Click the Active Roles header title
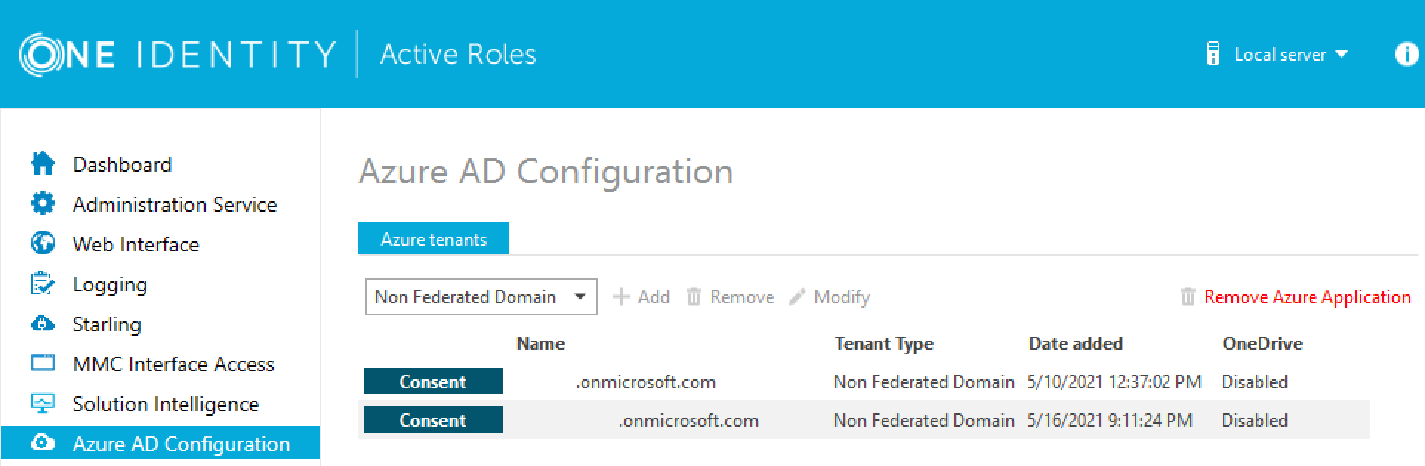 tap(458, 54)
